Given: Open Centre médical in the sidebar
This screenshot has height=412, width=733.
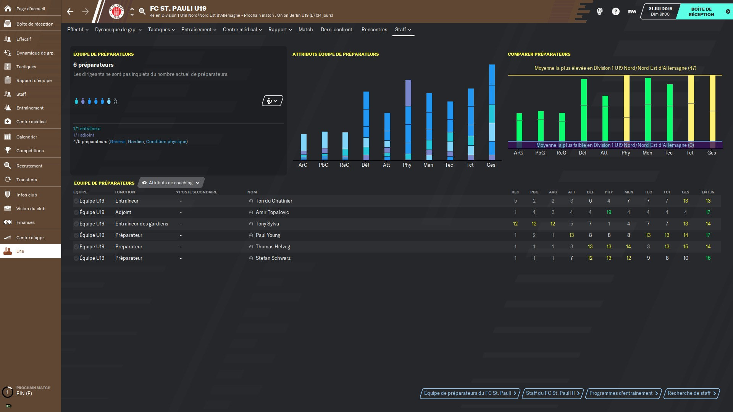Looking at the screenshot, I should [x=31, y=122].
